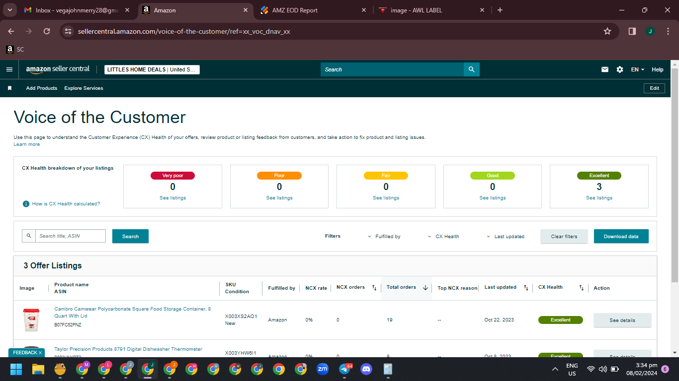The height and width of the screenshot is (381, 679).
Task: Open the LITTLES HOME DEALS account switcher
Action: 152,69
